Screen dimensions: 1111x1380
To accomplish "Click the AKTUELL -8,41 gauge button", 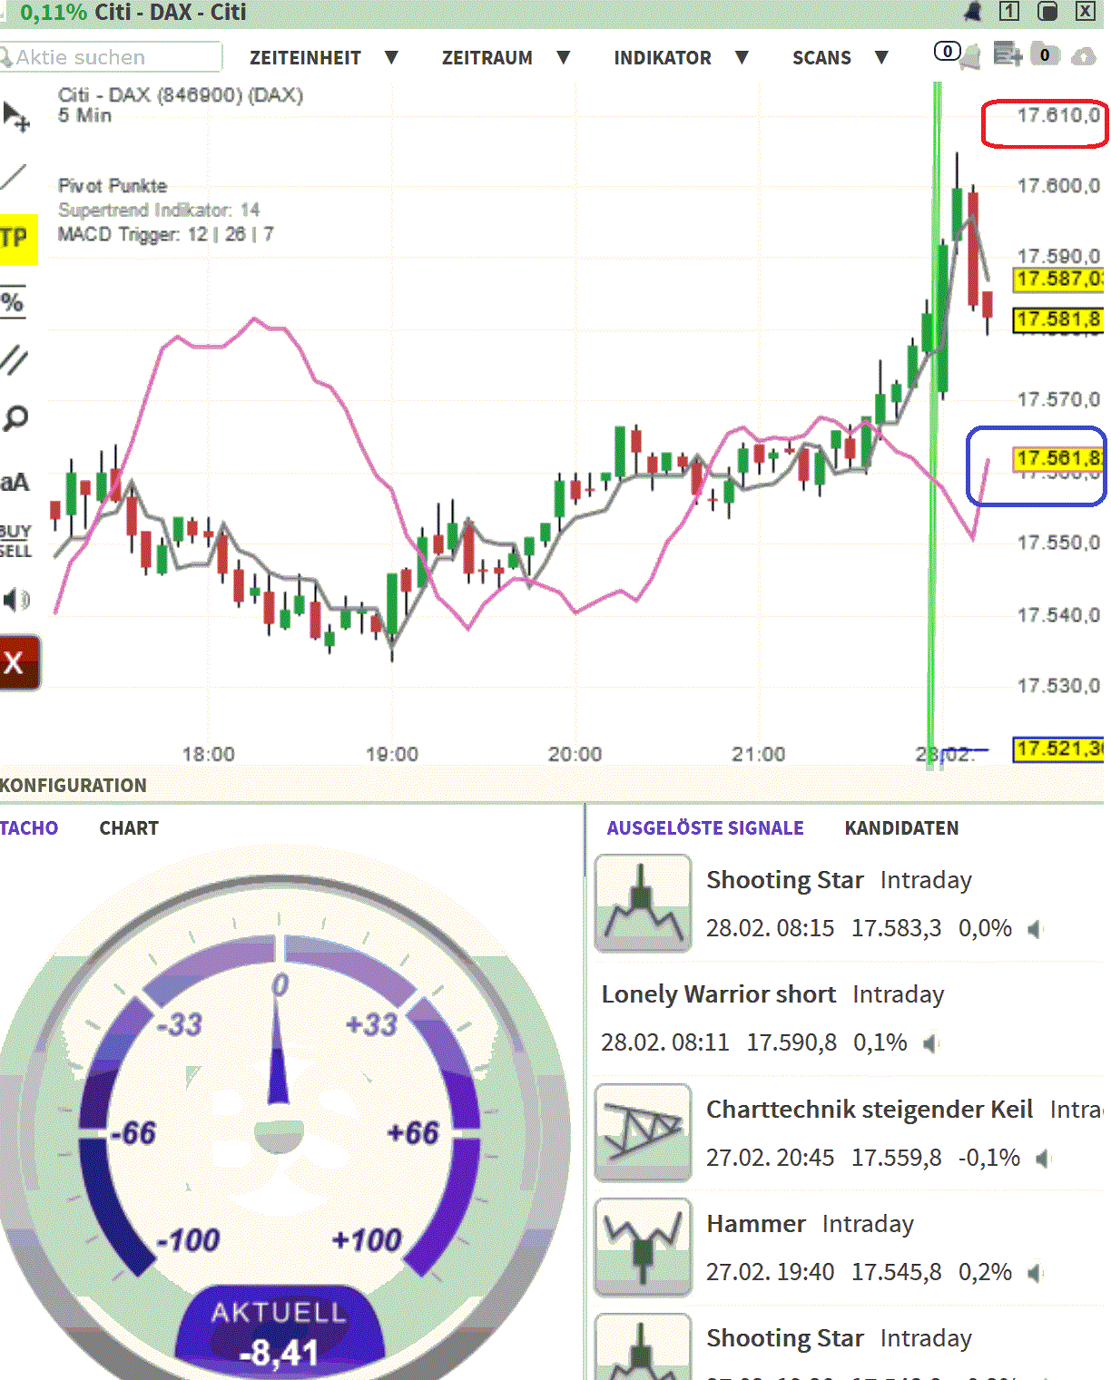I will pos(280,1334).
